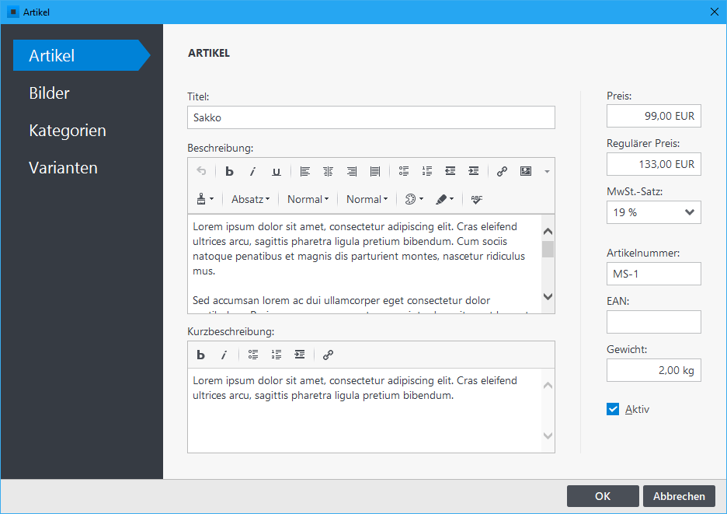Justify the Beschreibung text
Screen dimensions: 727x514
(375, 171)
